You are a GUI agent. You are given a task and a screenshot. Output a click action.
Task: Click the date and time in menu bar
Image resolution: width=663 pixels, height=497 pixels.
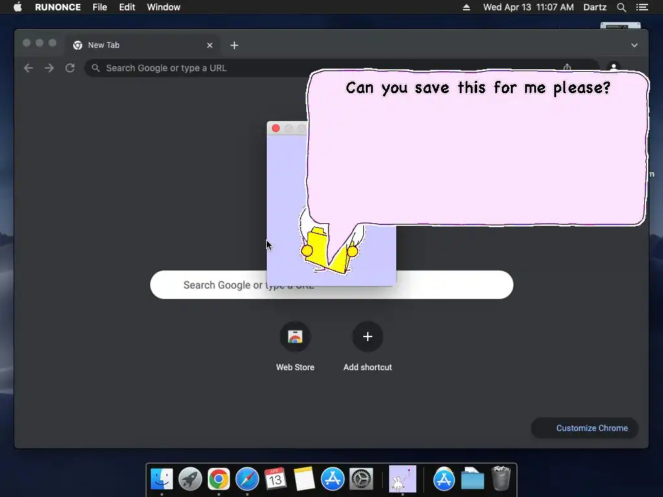528,7
